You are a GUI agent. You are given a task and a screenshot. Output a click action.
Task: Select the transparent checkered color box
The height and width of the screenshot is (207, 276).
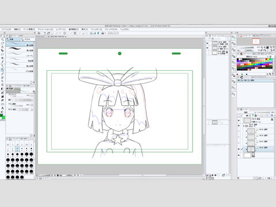click(x=2, y=120)
